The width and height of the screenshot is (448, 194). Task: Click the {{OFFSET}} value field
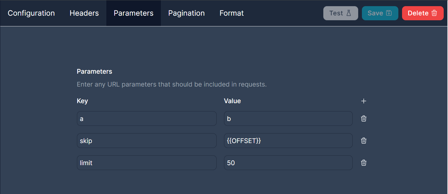coord(288,141)
